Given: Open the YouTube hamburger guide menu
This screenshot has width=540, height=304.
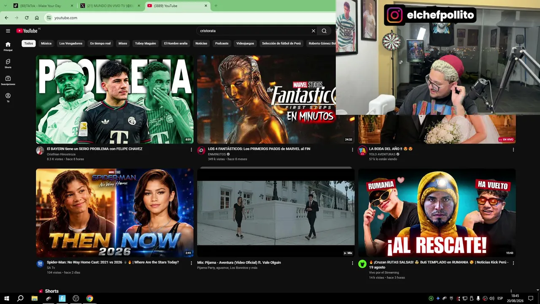Looking at the screenshot, I should [8, 31].
